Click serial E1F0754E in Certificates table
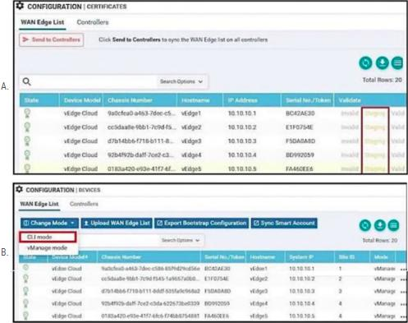This screenshot has height=323, width=408. (x=300, y=127)
